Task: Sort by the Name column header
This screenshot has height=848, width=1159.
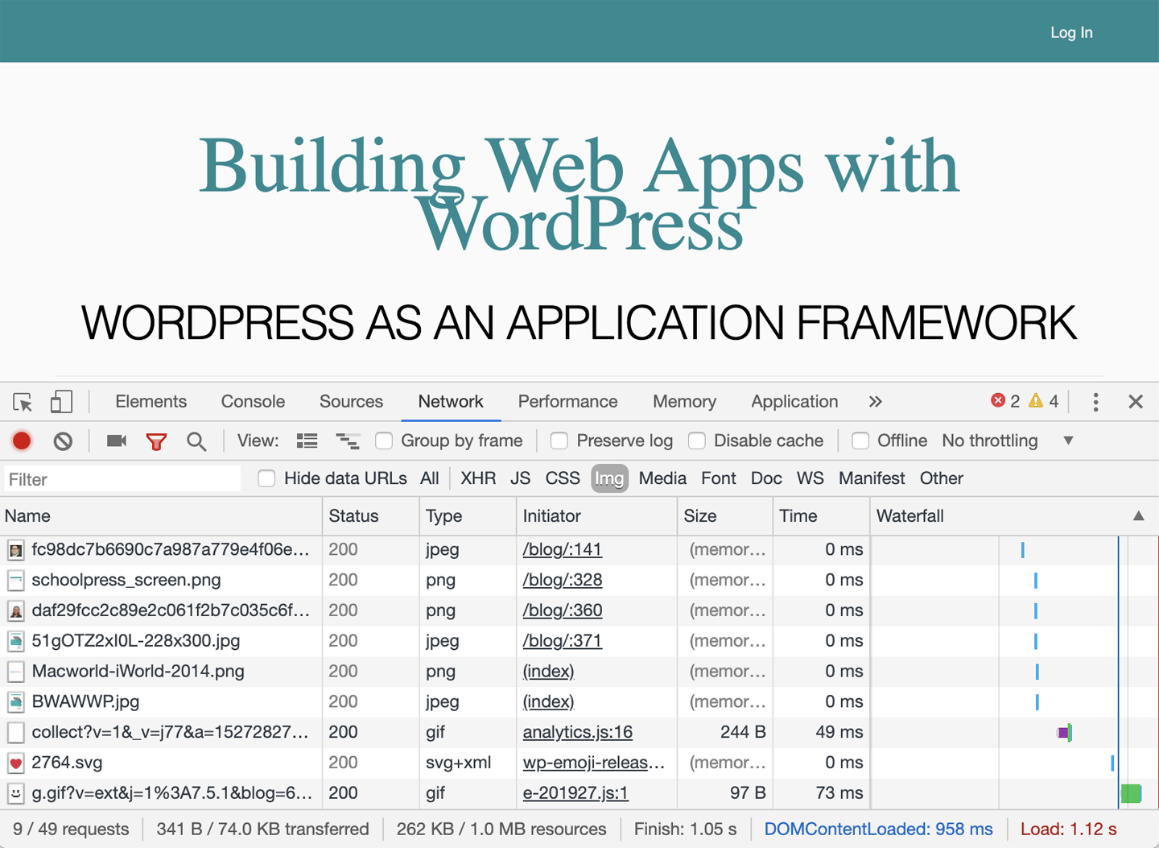Action: (161, 516)
